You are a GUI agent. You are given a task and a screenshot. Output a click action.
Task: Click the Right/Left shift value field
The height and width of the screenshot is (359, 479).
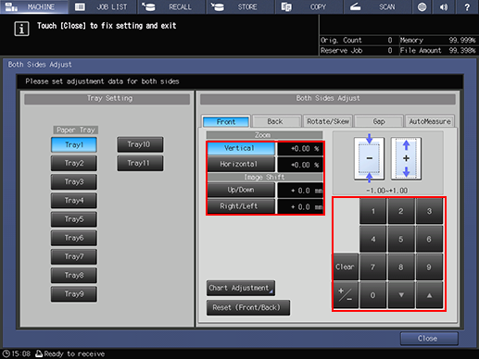click(x=300, y=206)
